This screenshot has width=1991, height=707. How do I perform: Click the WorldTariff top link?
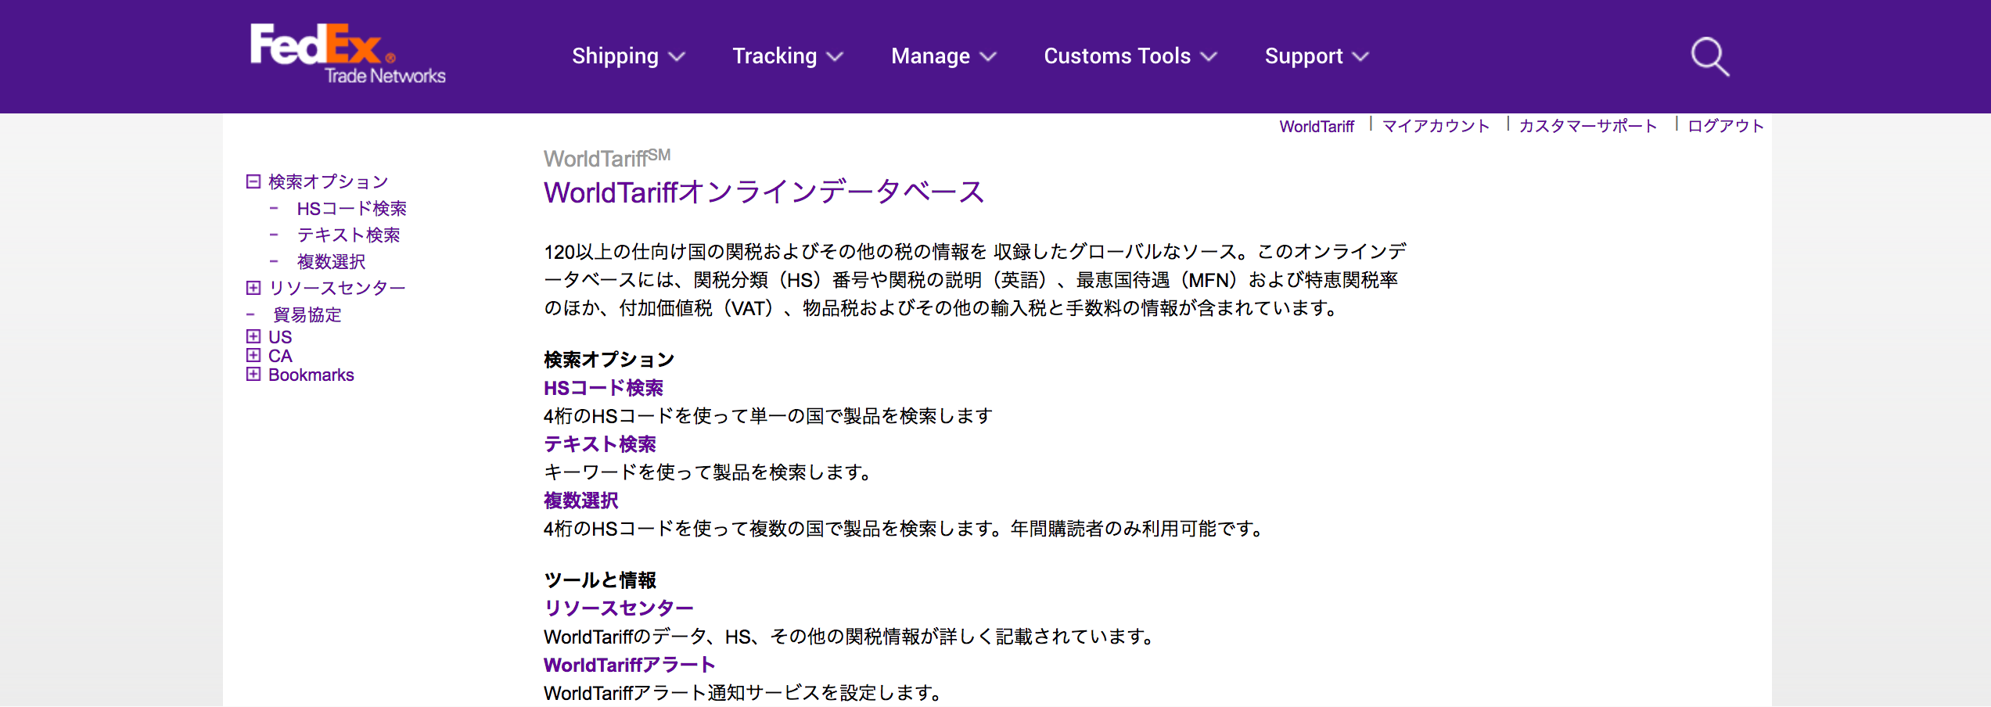point(1317,127)
